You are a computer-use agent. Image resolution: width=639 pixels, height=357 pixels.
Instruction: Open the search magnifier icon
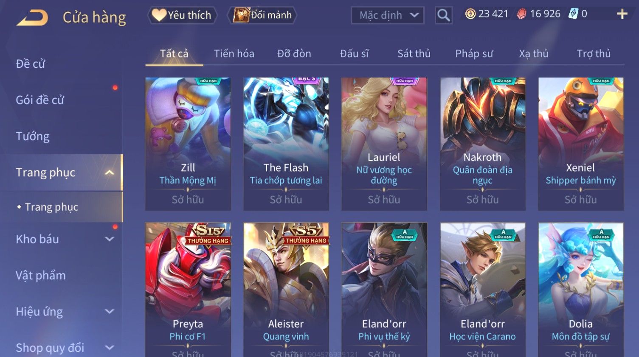[x=443, y=15]
